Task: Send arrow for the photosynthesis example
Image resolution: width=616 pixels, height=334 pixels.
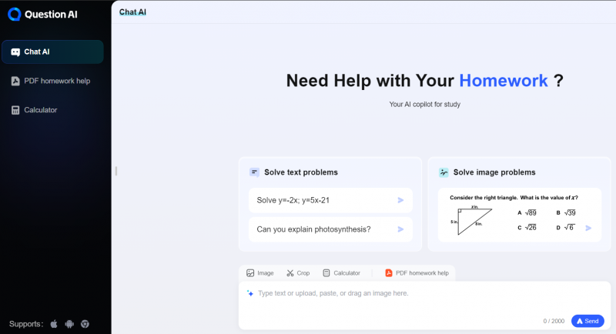Action: [x=400, y=229]
